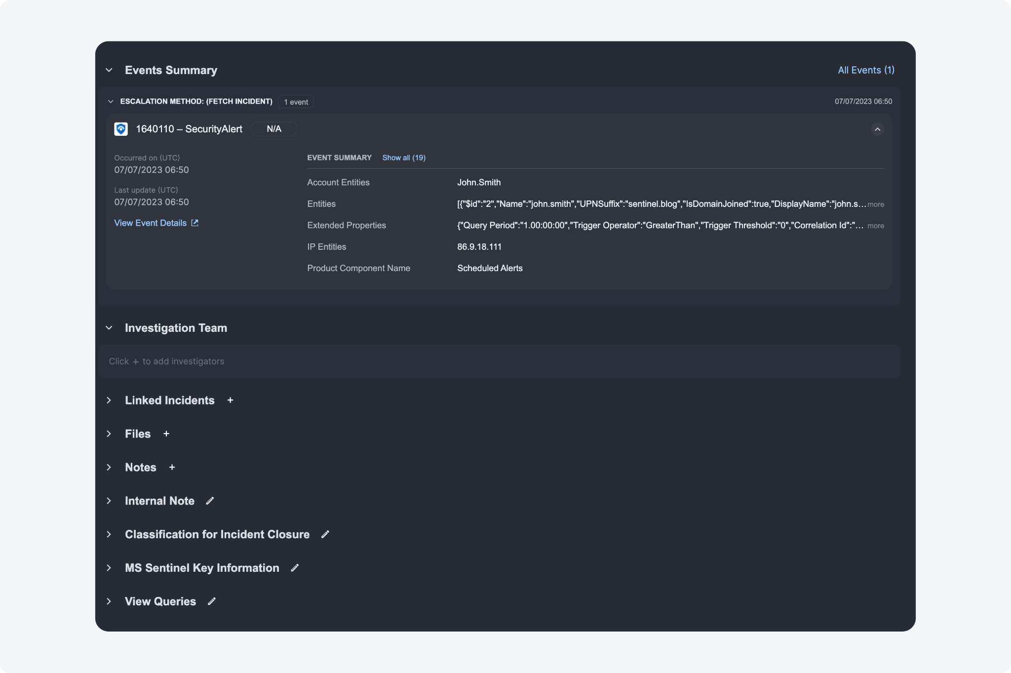Add a file with the Files plus icon
The image size is (1011, 673).
point(166,434)
